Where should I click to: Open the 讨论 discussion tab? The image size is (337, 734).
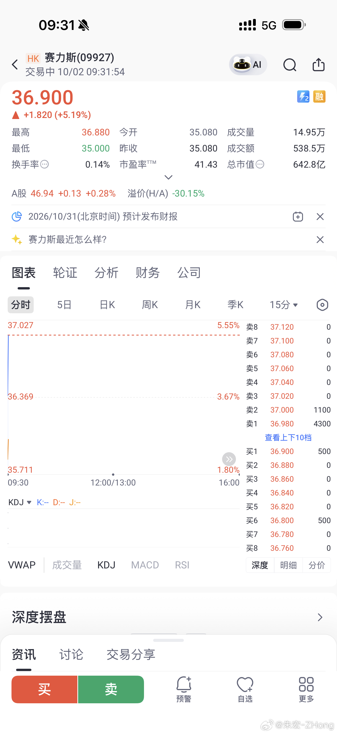[x=71, y=654]
